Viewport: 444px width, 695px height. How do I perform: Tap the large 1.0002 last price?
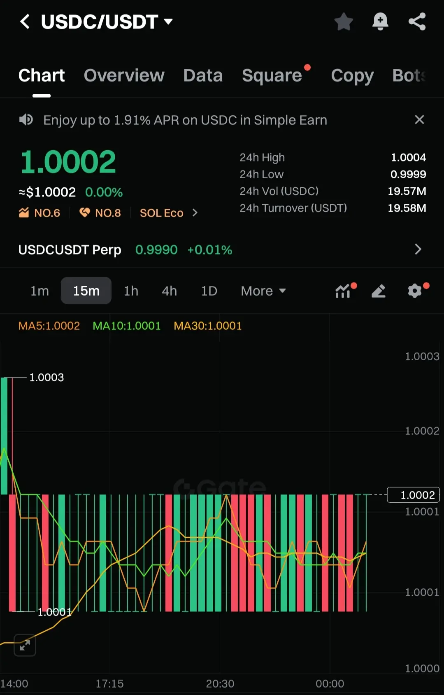pyautogui.click(x=68, y=162)
